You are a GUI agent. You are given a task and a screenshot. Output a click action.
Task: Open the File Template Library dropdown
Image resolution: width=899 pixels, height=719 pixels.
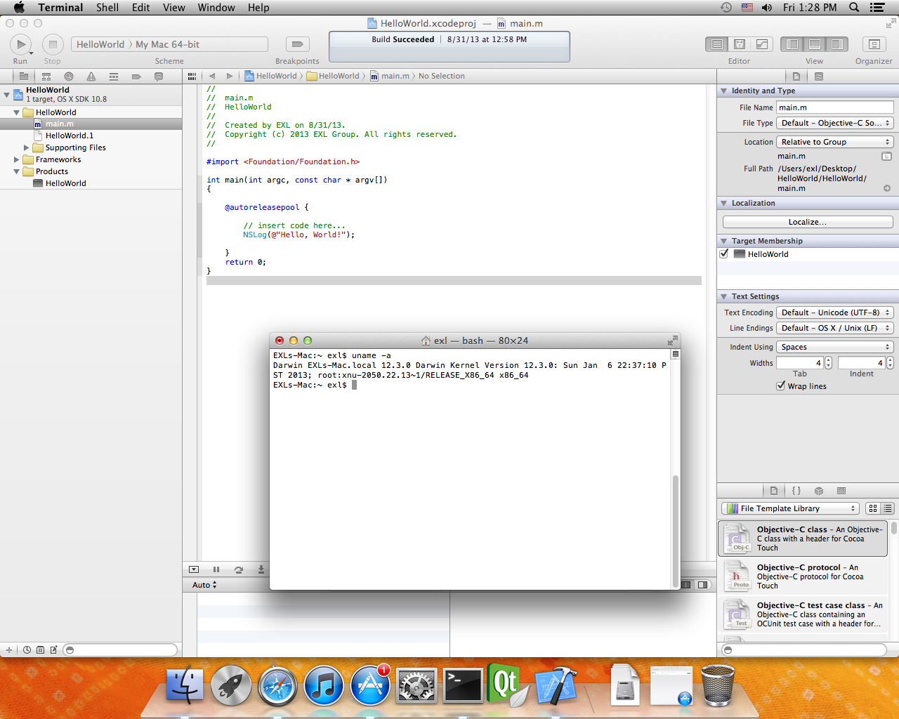click(790, 508)
